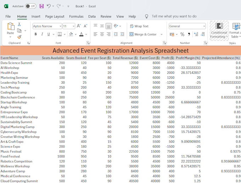Open Clipboard pane dialog launcher
Image resolution: width=241 pixels, height=183 pixels.
pyautogui.click(x=28, y=43)
